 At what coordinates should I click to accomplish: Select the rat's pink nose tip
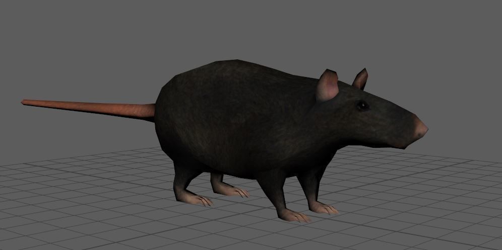[x=421, y=128]
